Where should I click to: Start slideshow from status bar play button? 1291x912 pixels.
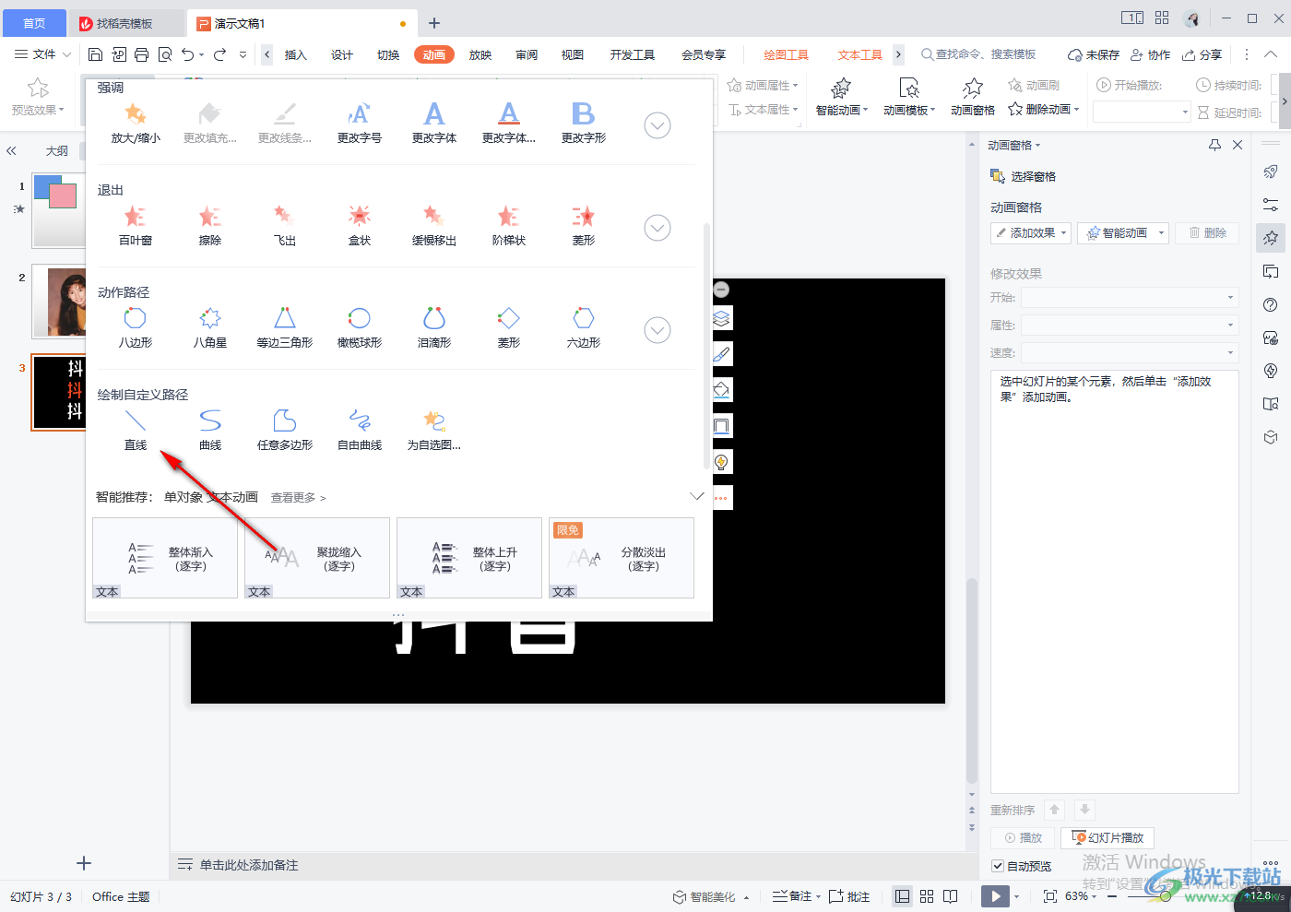tap(995, 896)
